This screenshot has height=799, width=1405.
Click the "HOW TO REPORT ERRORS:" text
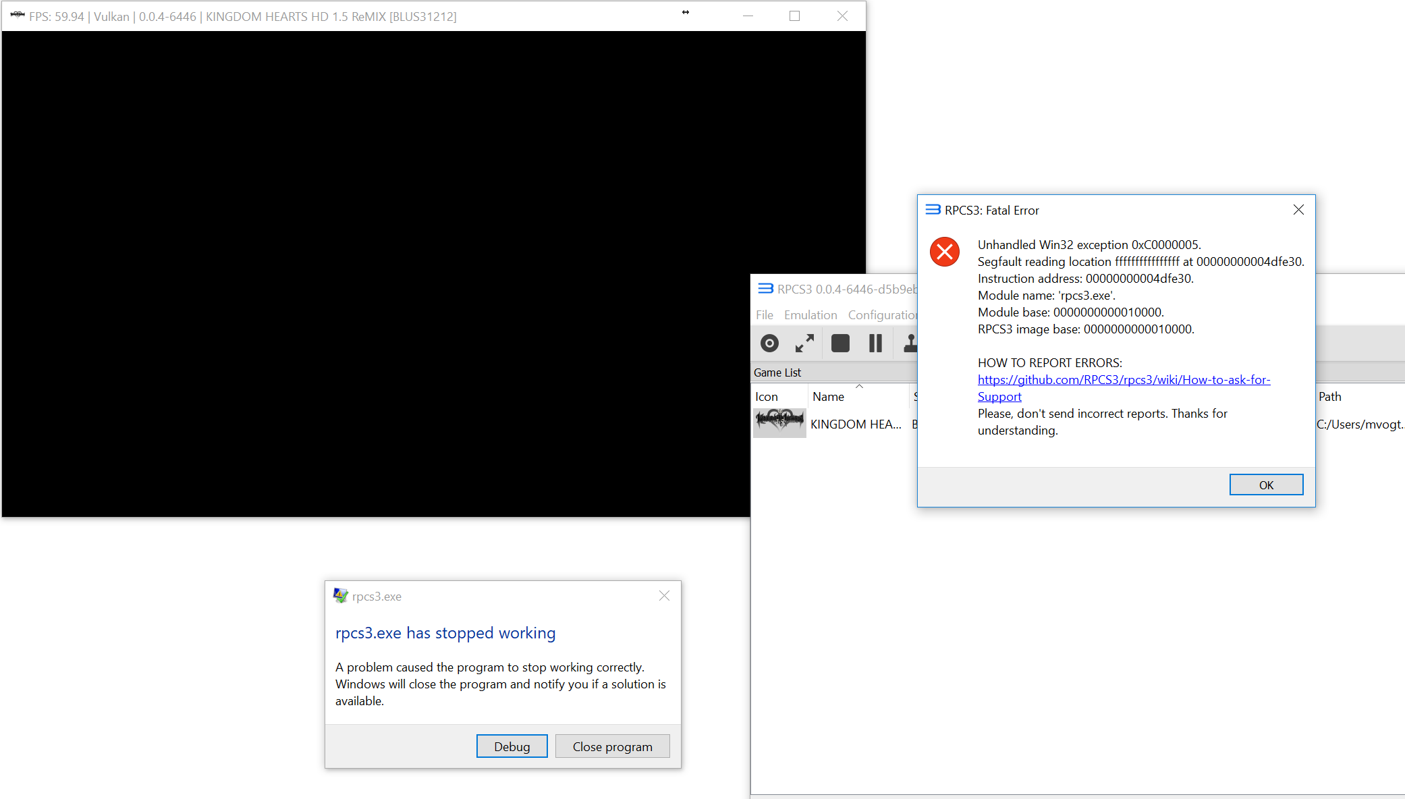coord(1050,363)
